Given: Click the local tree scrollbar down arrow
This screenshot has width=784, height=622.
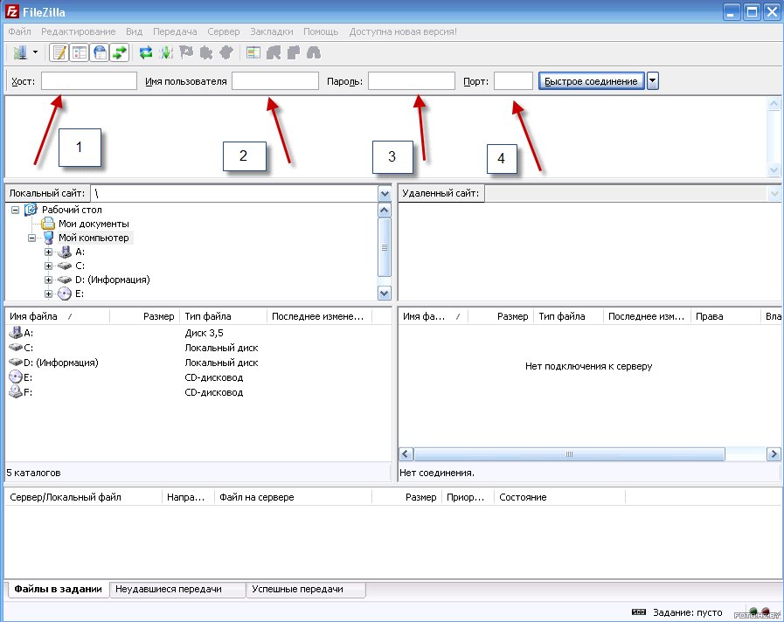Looking at the screenshot, I should pos(384,294).
